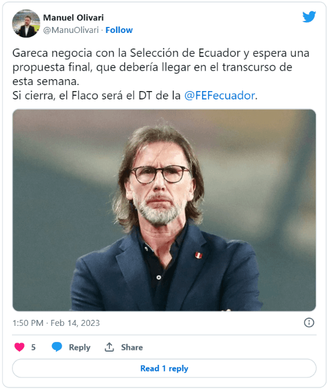This screenshot has height=390, width=329.
Task: Open the Manuel Olivari display name
Action: [x=74, y=17]
